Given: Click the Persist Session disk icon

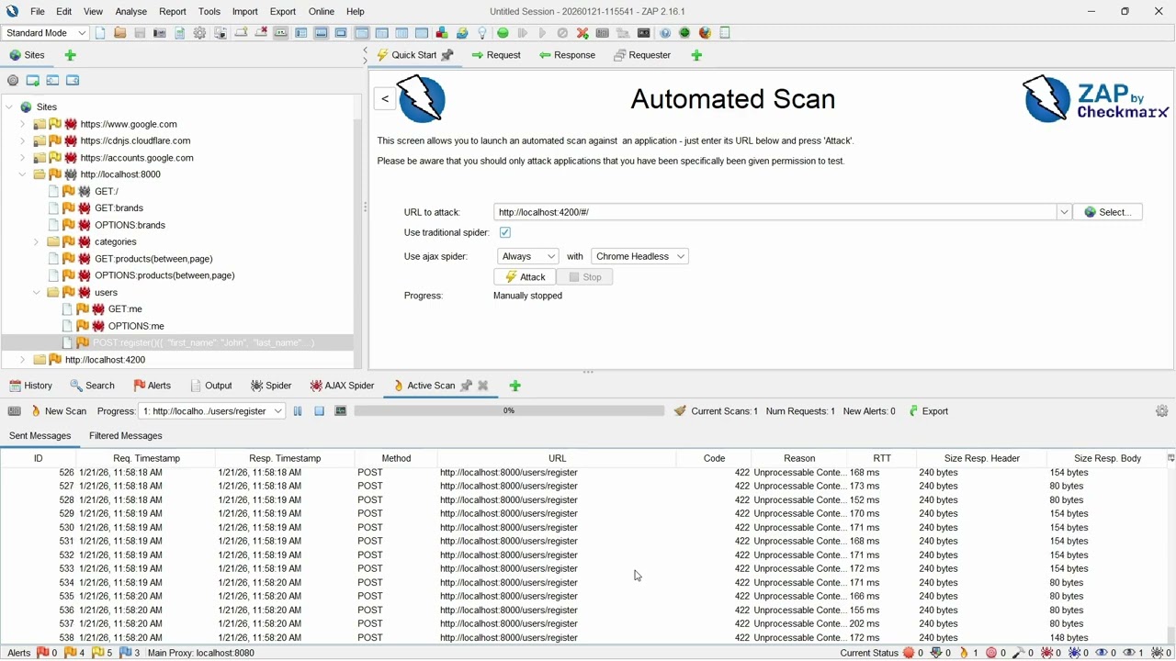Looking at the screenshot, I should tap(140, 33).
